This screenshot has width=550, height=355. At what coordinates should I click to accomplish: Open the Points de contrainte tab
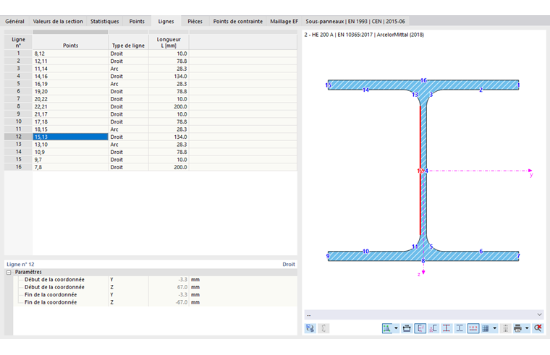coord(238,22)
